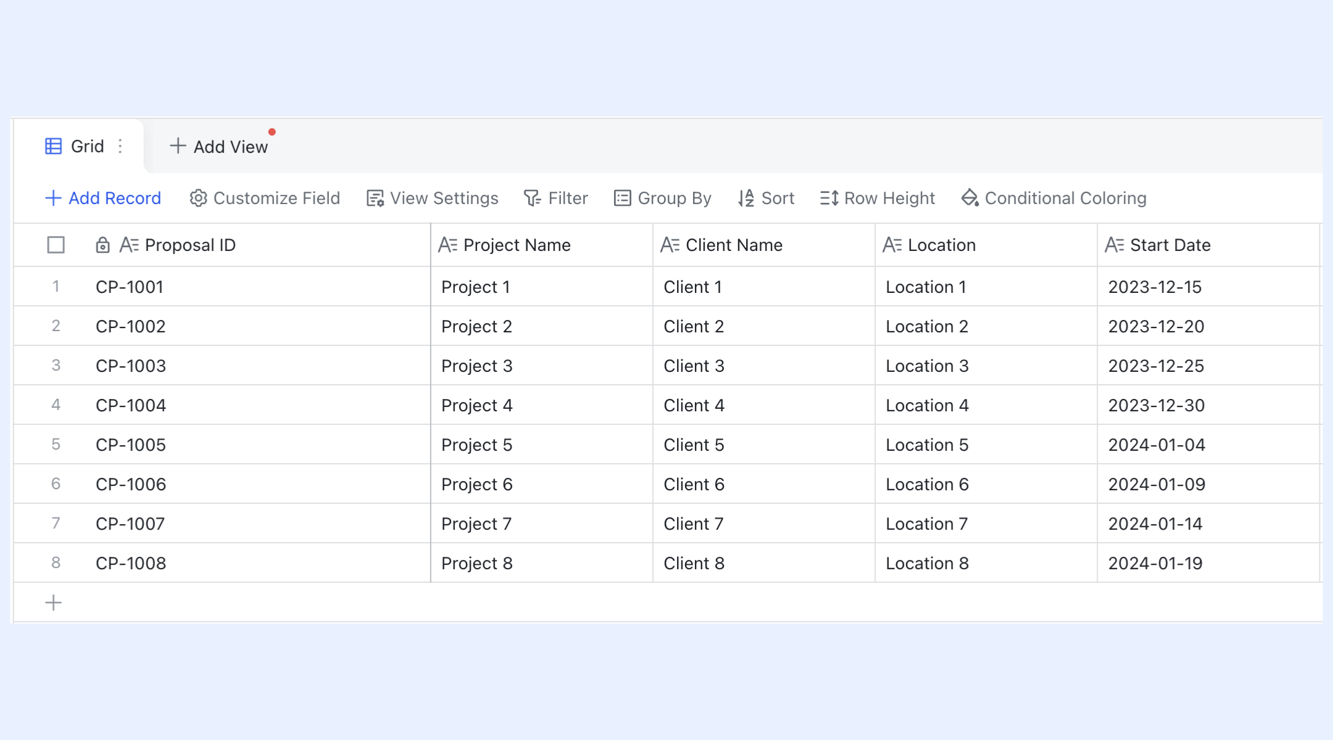Viewport: 1333px width, 740px height.
Task: Click the plus icon beside Add View
Action: pyautogui.click(x=178, y=146)
